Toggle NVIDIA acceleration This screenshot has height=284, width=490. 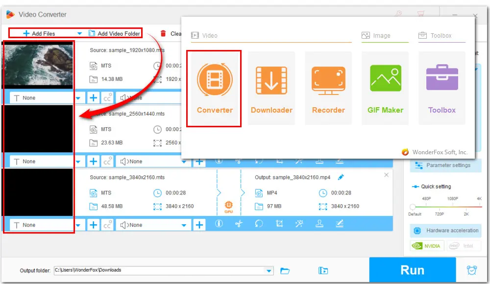pyautogui.click(x=427, y=246)
